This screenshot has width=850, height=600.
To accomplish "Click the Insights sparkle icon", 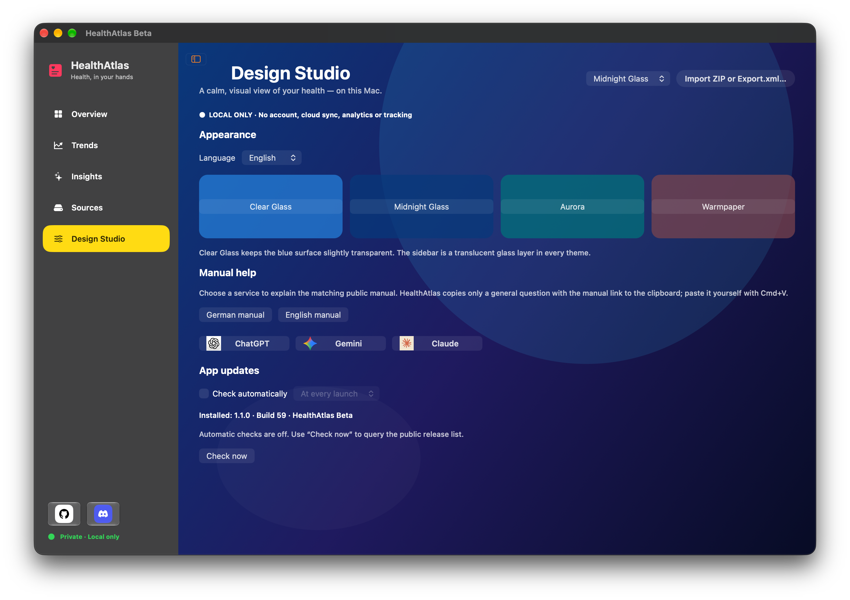I will click(x=58, y=176).
